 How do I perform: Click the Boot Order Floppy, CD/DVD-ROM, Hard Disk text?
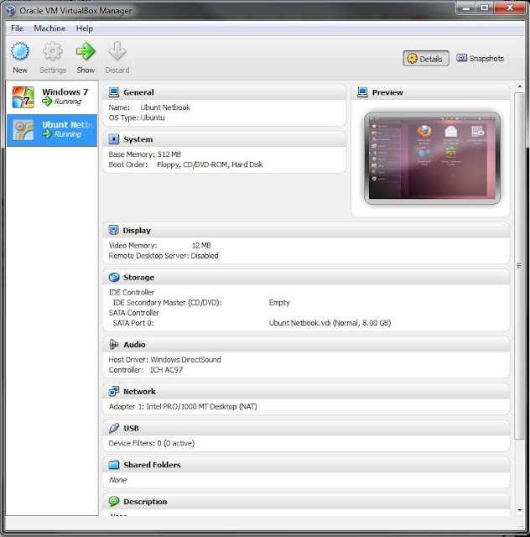click(210, 164)
